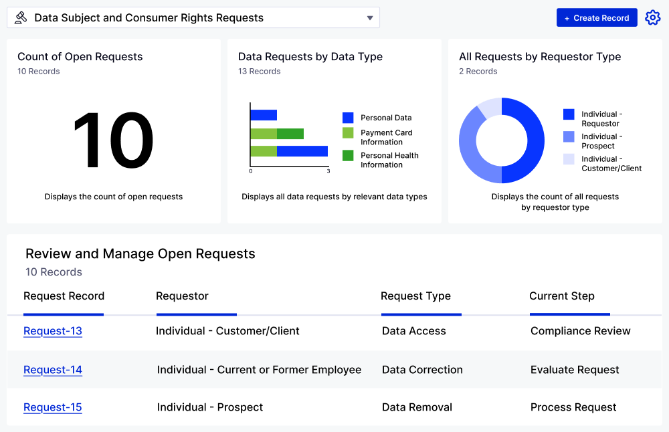Open the Request-15 record link
The width and height of the screenshot is (669, 432).
pos(53,407)
